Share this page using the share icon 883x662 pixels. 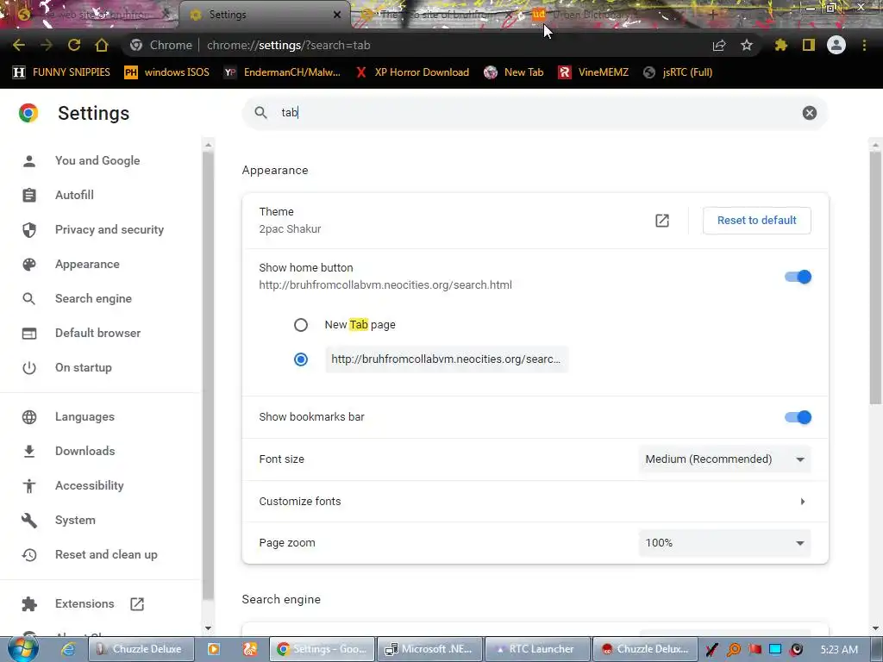point(719,45)
